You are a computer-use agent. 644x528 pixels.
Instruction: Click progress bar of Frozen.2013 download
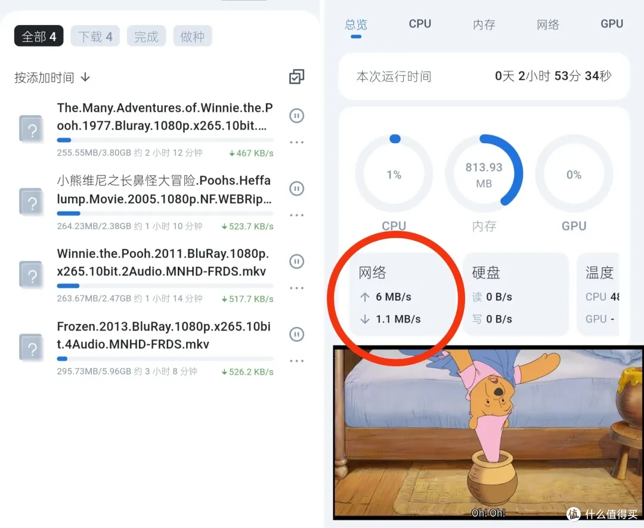click(165, 359)
